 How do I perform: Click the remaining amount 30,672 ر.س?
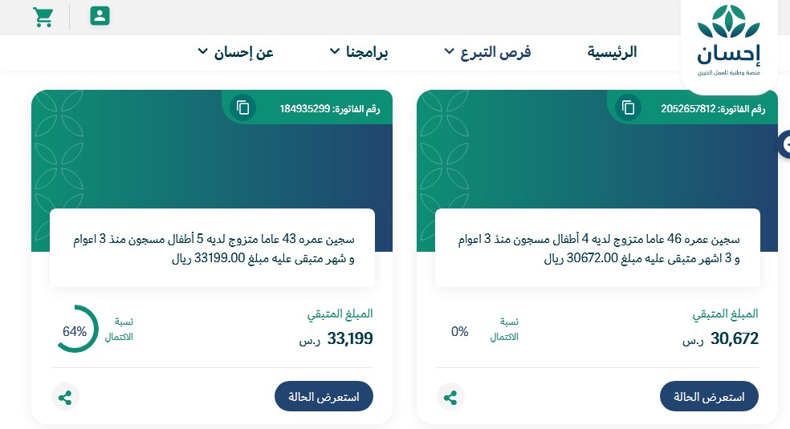pyautogui.click(x=720, y=339)
